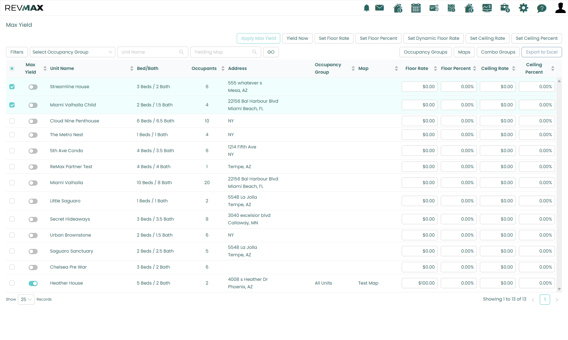Screen dimensions: 568x340
Task: Click Set Dynamic Floor Rate
Action: pos(434,38)
